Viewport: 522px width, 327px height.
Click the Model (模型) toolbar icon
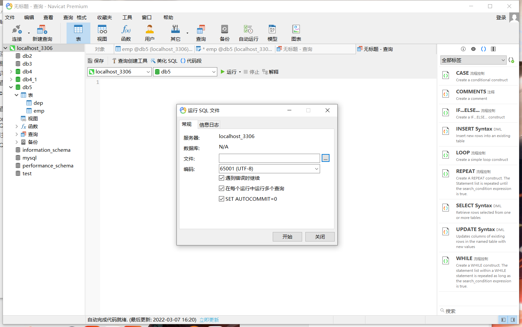(x=272, y=33)
